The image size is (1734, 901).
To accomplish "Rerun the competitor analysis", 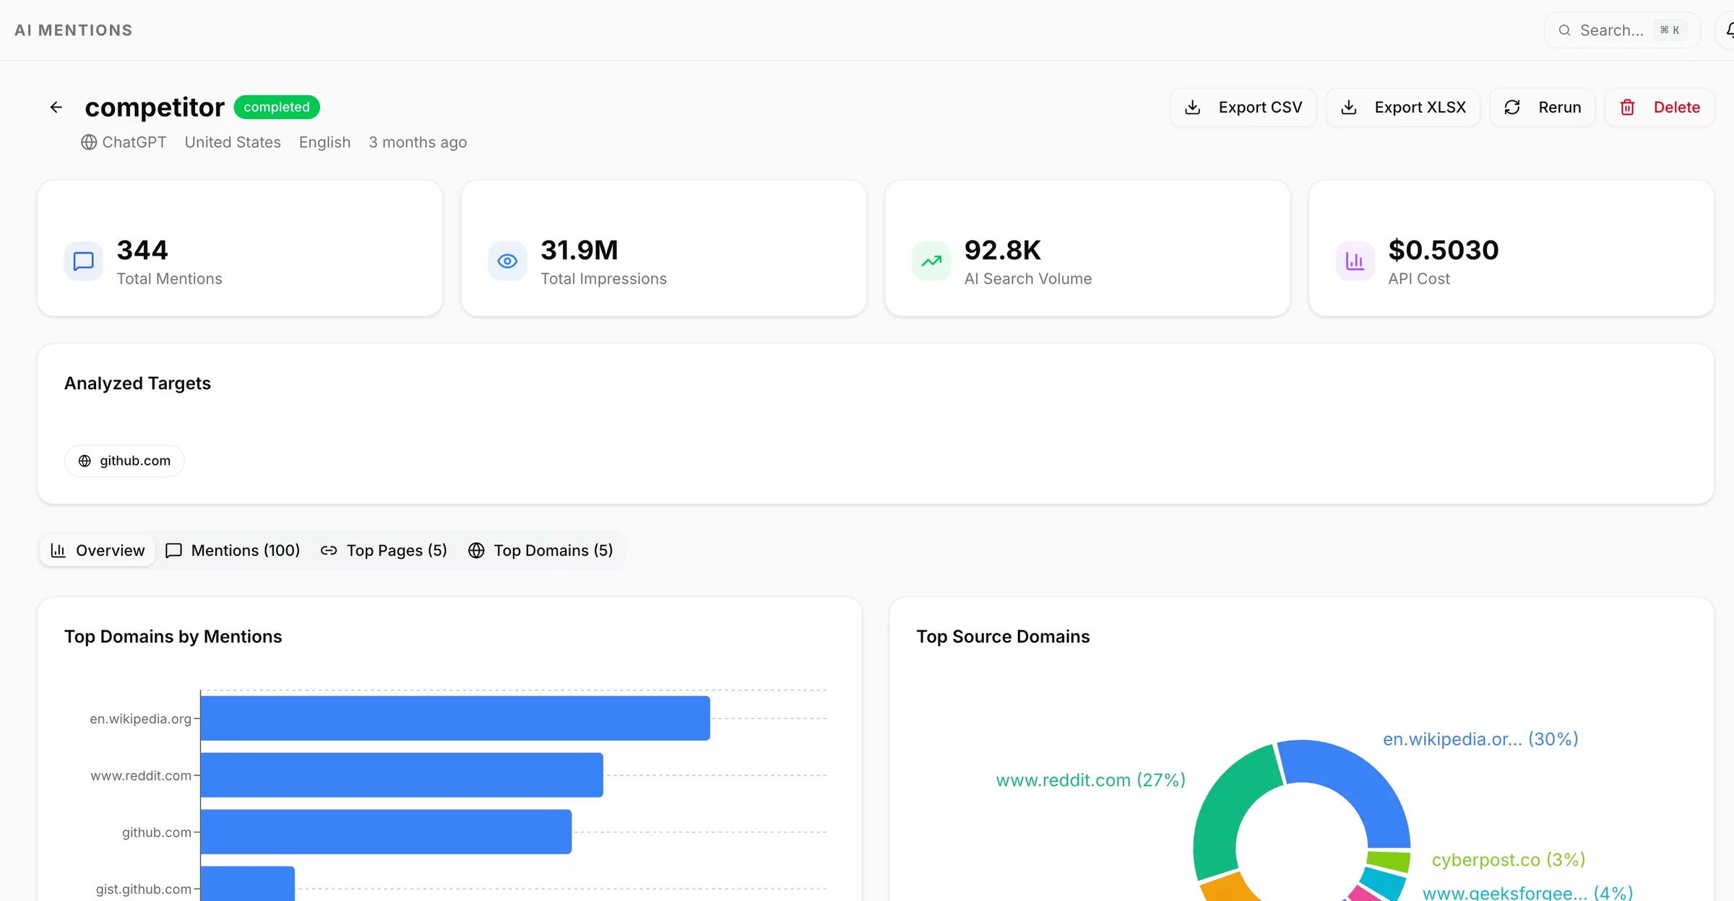I will click(1543, 108).
